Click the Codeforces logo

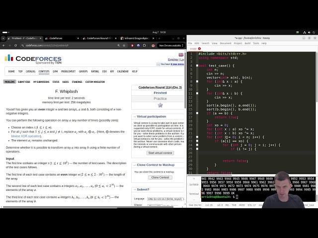(x=33, y=59)
